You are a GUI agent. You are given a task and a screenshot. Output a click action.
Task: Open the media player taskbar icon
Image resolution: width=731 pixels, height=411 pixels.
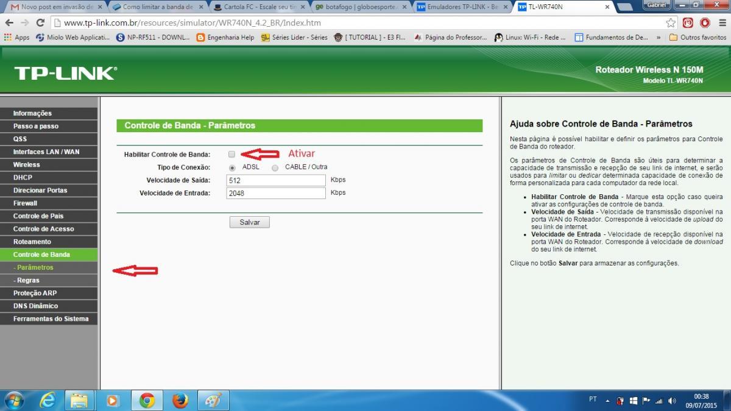click(x=113, y=400)
